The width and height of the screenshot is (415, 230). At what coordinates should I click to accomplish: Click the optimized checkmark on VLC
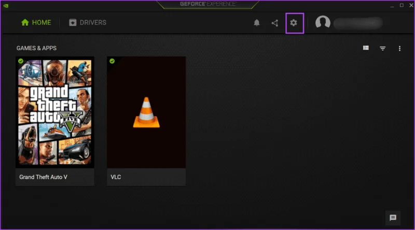click(x=112, y=61)
